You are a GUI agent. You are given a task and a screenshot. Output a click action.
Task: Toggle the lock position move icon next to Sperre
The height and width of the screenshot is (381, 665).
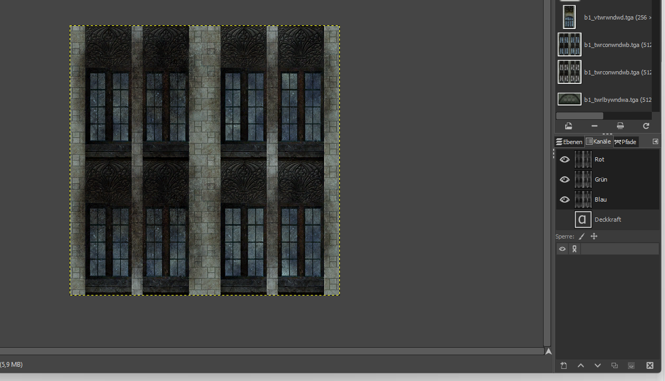click(x=594, y=236)
